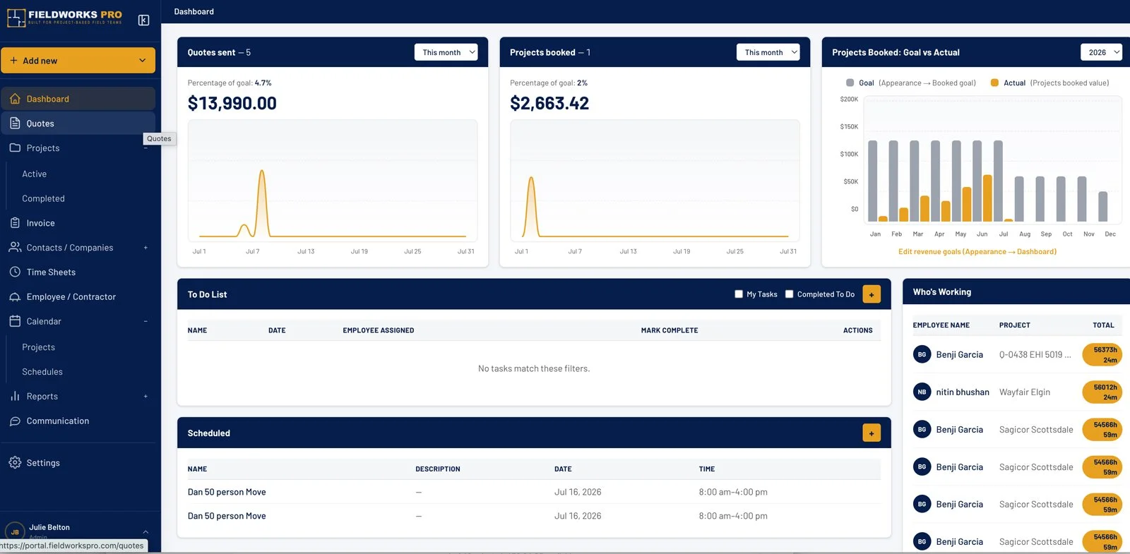Click the Calendar icon in the sidebar
Image resolution: width=1130 pixels, height=554 pixels.
pyautogui.click(x=15, y=321)
